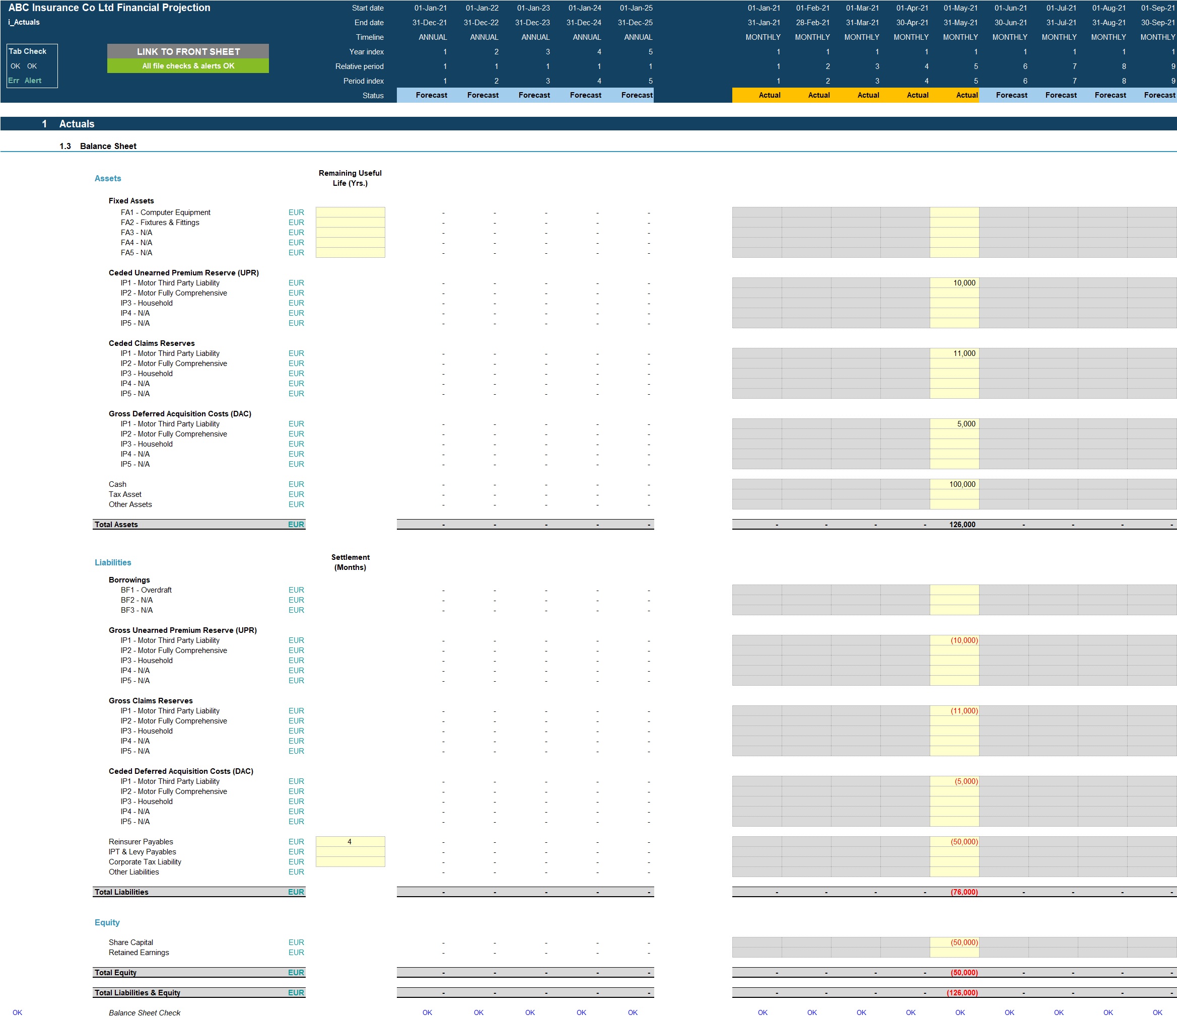Screen dimensions: 1177x1018
Task: Select IPT & Levy Payables settlement input cell
Action: [350, 852]
